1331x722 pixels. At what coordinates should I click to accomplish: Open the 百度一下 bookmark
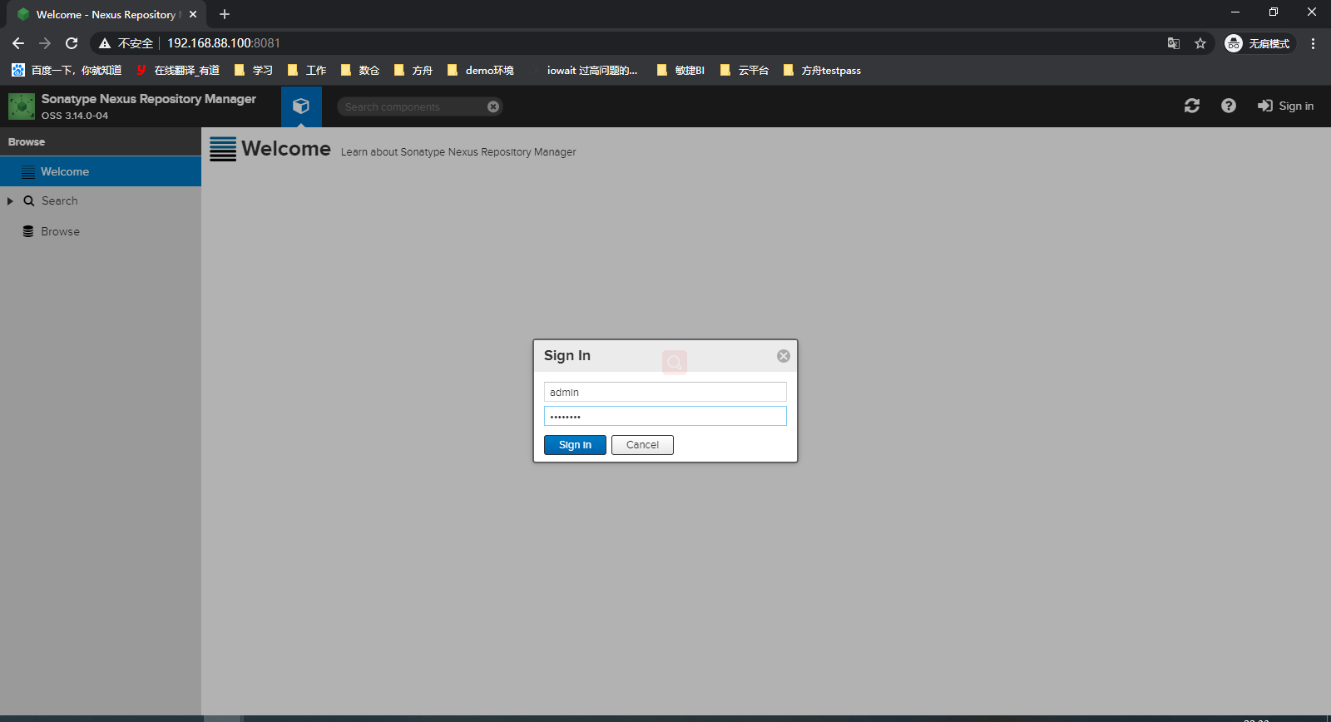tap(67, 70)
